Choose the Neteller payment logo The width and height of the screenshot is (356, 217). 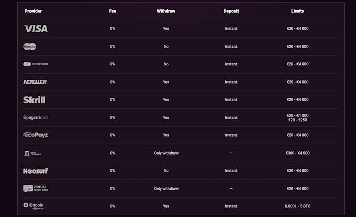36,82
